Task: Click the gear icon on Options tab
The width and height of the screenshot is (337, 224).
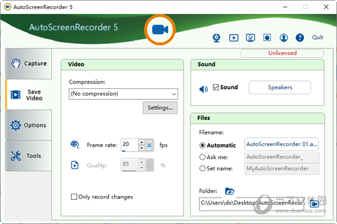Action: (x=16, y=125)
